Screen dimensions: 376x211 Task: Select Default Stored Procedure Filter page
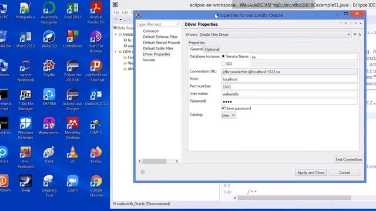161,43
